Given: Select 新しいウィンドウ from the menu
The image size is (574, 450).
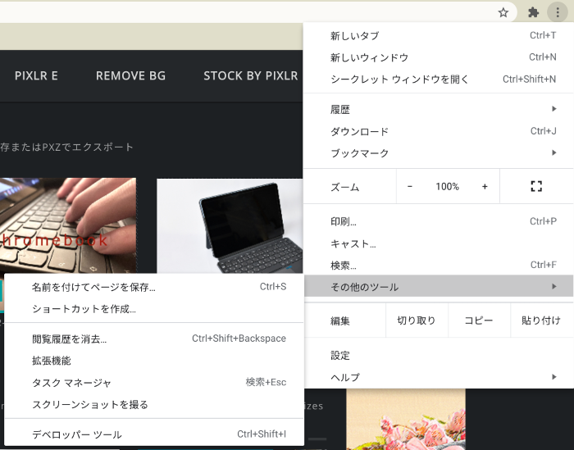Looking at the screenshot, I should coord(439,57).
